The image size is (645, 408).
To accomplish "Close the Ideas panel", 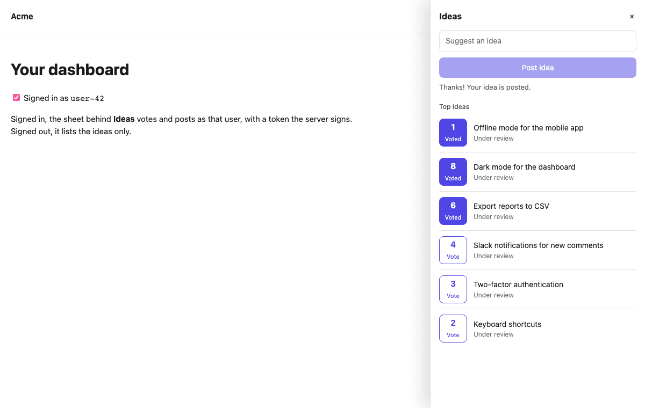I will pos(632,17).
